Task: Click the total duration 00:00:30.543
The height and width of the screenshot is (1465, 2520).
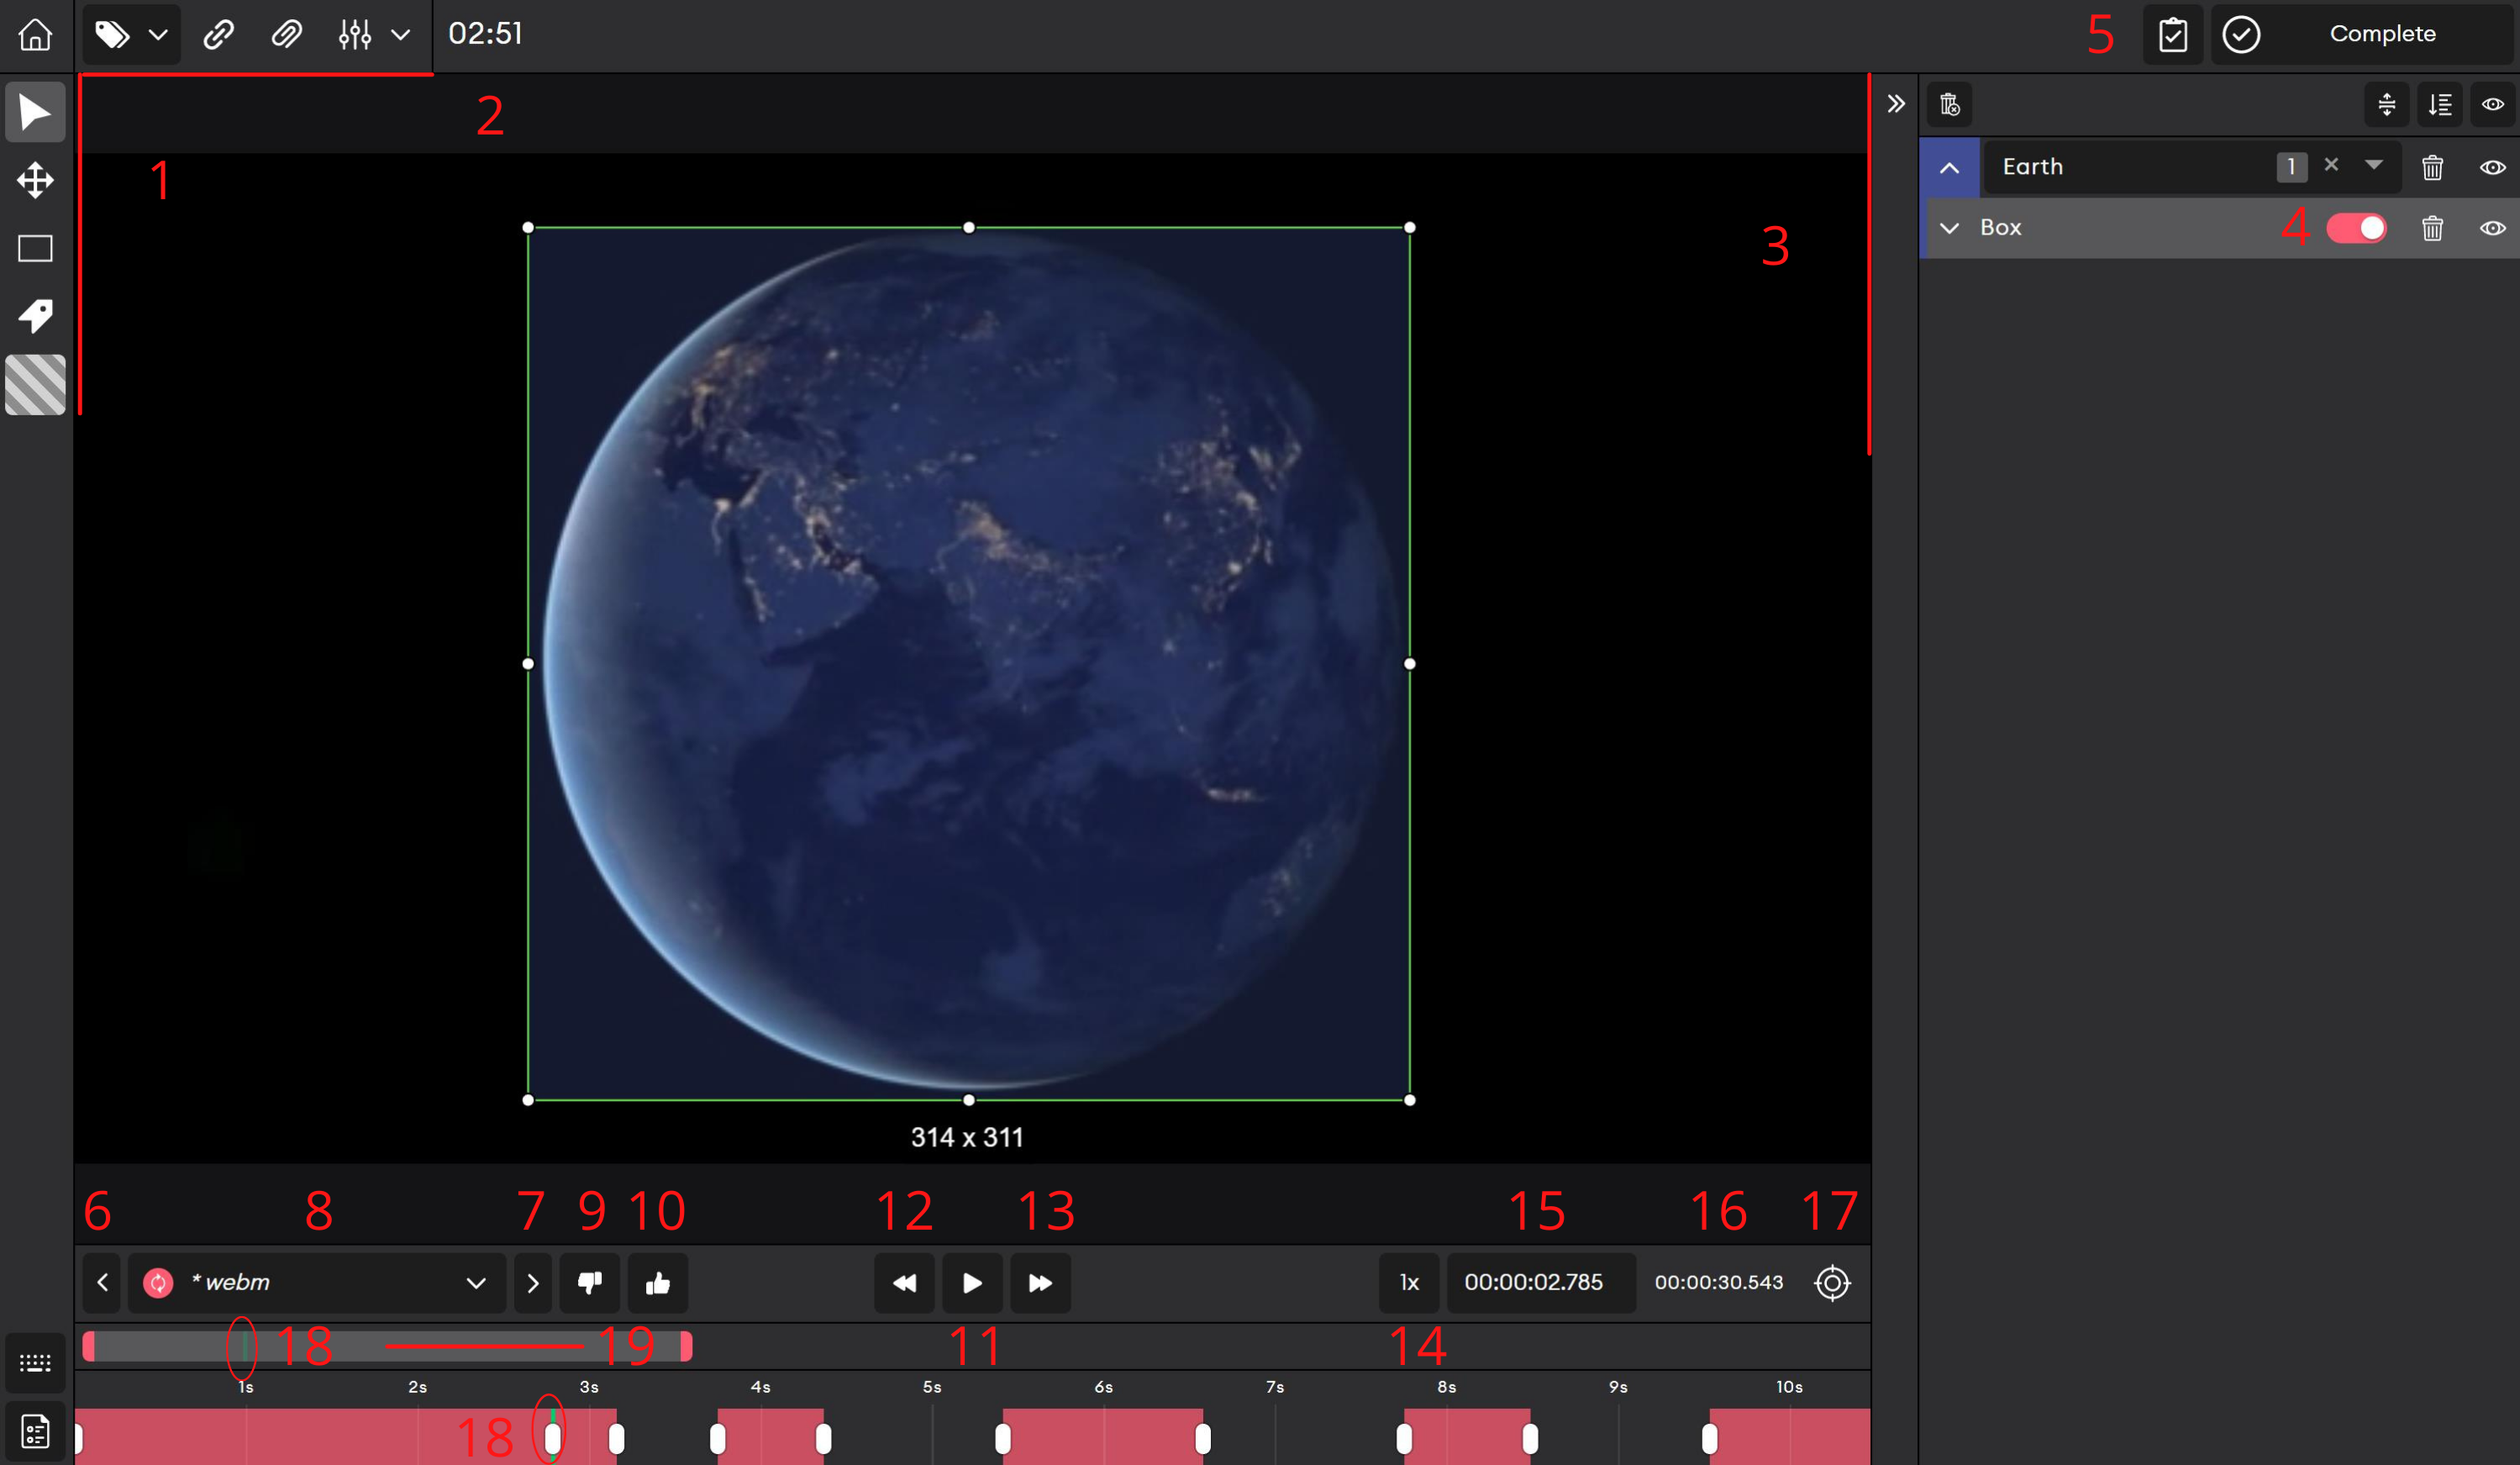Action: pos(1718,1282)
